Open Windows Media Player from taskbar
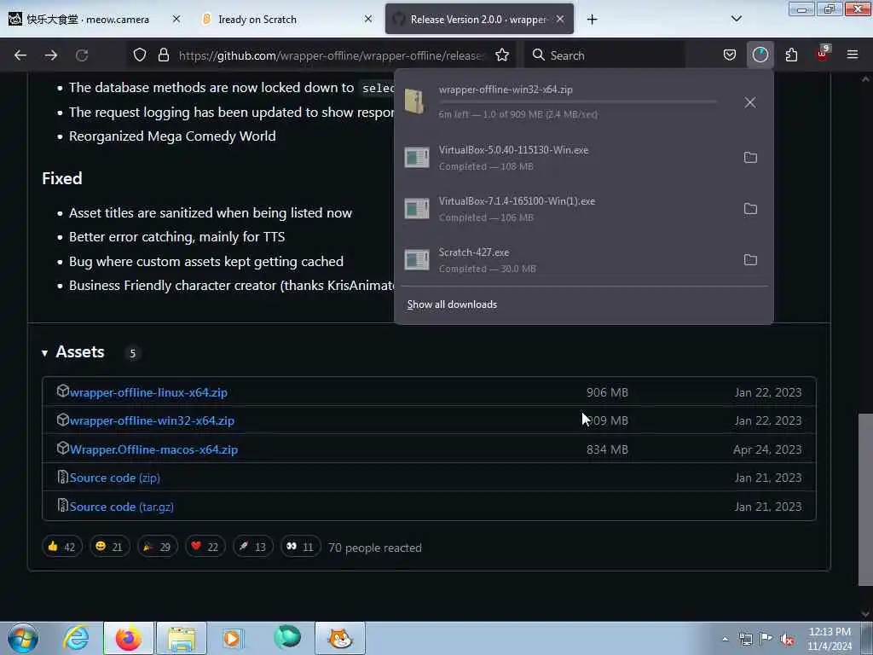Viewport: 873px width, 655px height. [x=233, y=638]
